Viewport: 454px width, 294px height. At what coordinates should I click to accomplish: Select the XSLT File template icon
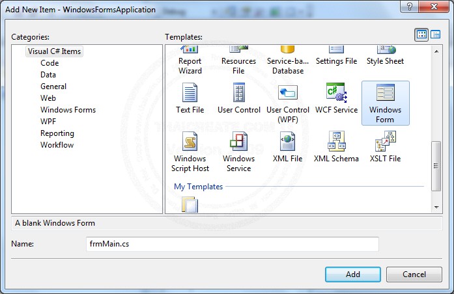386,141
